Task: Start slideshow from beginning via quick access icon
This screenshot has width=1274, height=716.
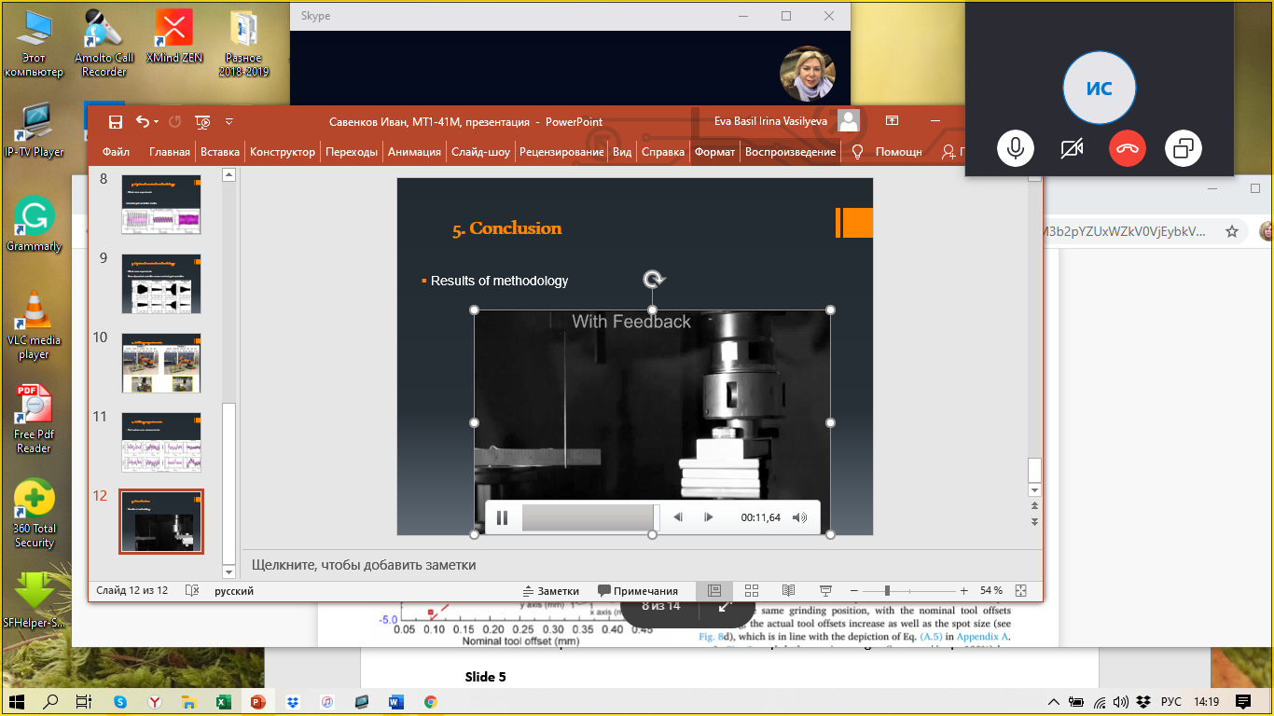Action: click(x=202, y=121)
